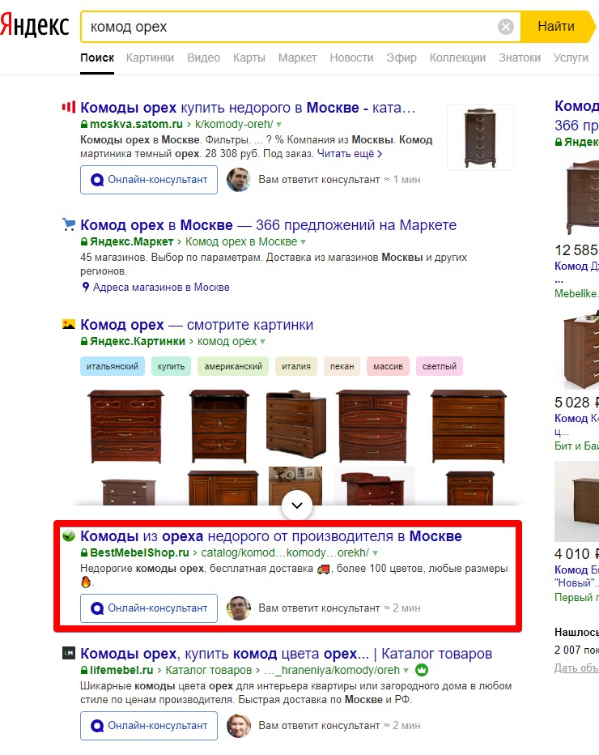Open the first chest image in the top row
The image size is (599, 755).
[126, 427]
